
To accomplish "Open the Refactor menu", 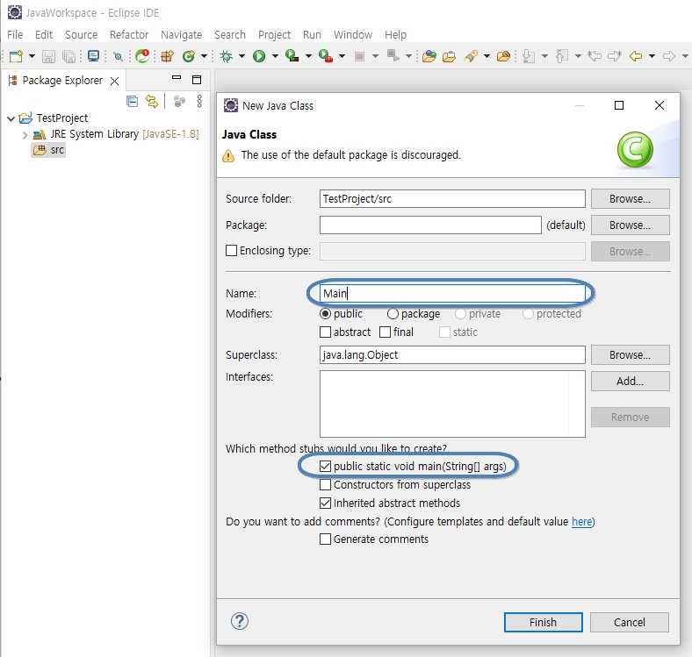I will [129, 35].
